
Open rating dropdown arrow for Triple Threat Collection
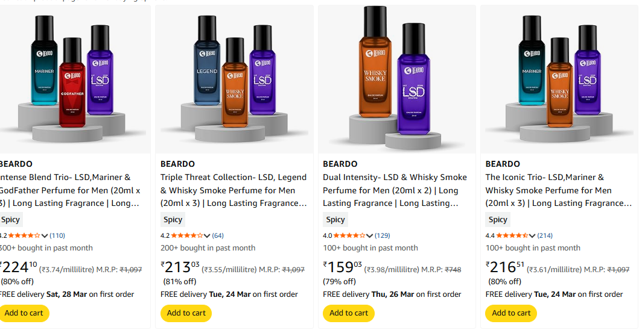coord(208,235)
